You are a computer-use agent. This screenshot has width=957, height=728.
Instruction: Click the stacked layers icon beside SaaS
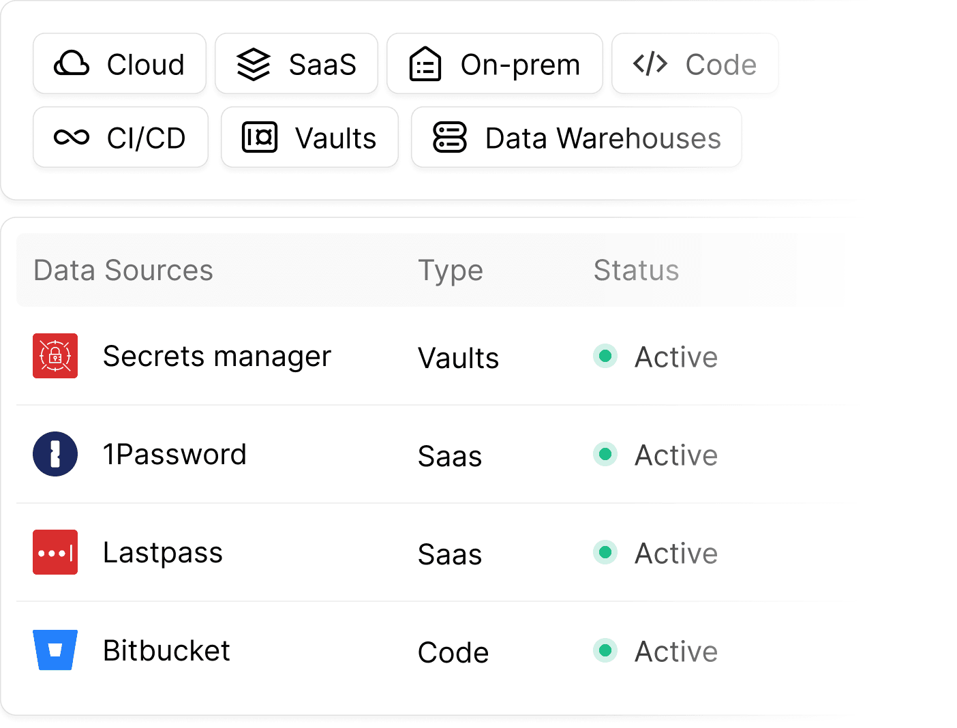pos(254,63)
